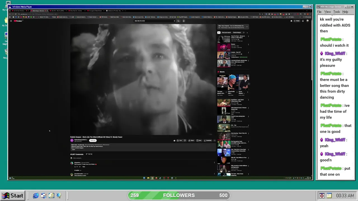Clear the YouTube search box text

174,21
